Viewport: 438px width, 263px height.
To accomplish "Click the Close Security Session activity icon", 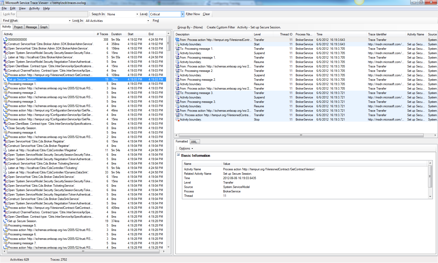I will [x=5, y=128].
